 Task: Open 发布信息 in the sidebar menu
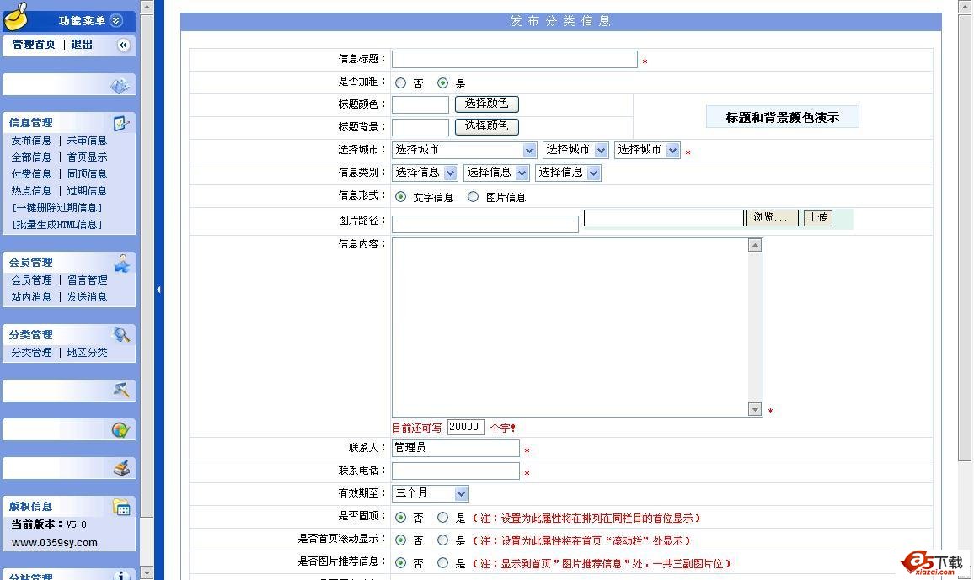tap(31, 141)
